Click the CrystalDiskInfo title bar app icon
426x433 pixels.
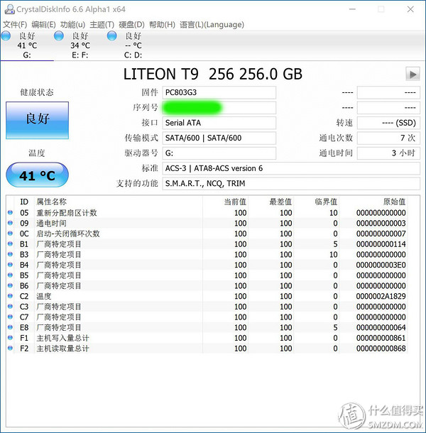10,9
